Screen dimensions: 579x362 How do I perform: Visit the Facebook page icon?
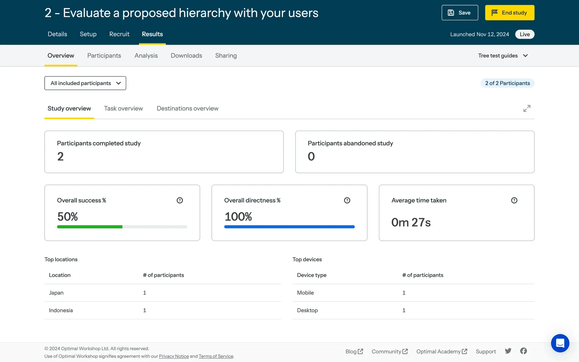tap(524, 351)
